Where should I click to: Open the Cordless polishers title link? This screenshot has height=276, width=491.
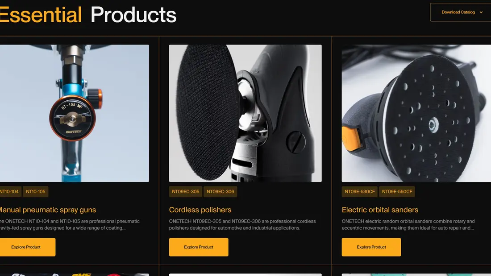(200, 210)
